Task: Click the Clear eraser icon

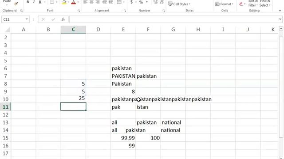Action: click(241, 4)
